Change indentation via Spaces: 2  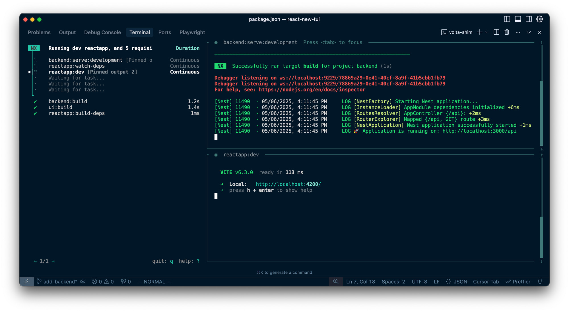pos(393,282)
